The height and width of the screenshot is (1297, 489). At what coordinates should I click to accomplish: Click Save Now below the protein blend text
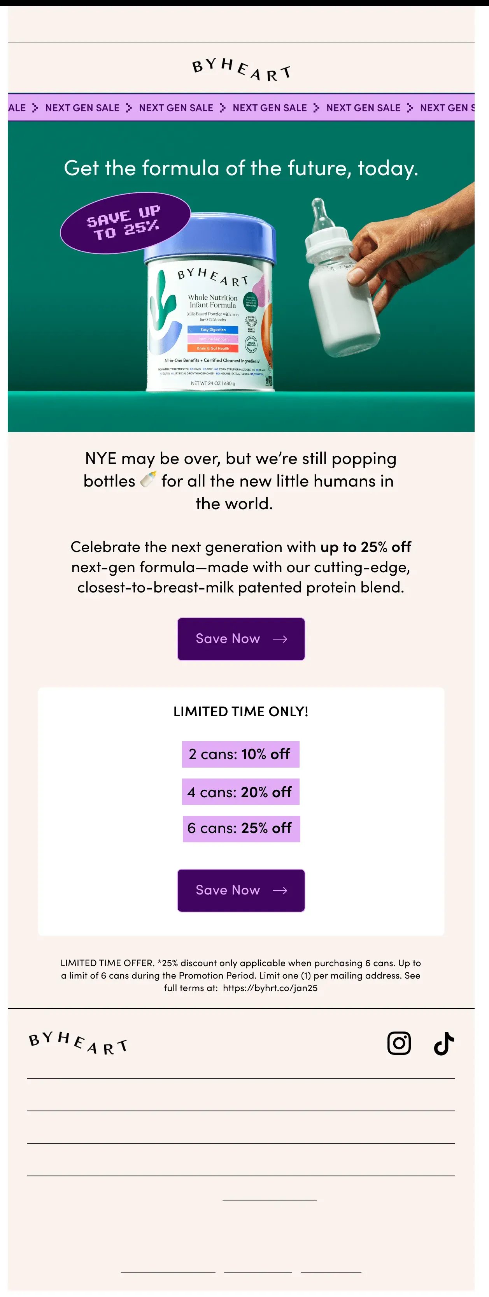(x=241, y=638)
